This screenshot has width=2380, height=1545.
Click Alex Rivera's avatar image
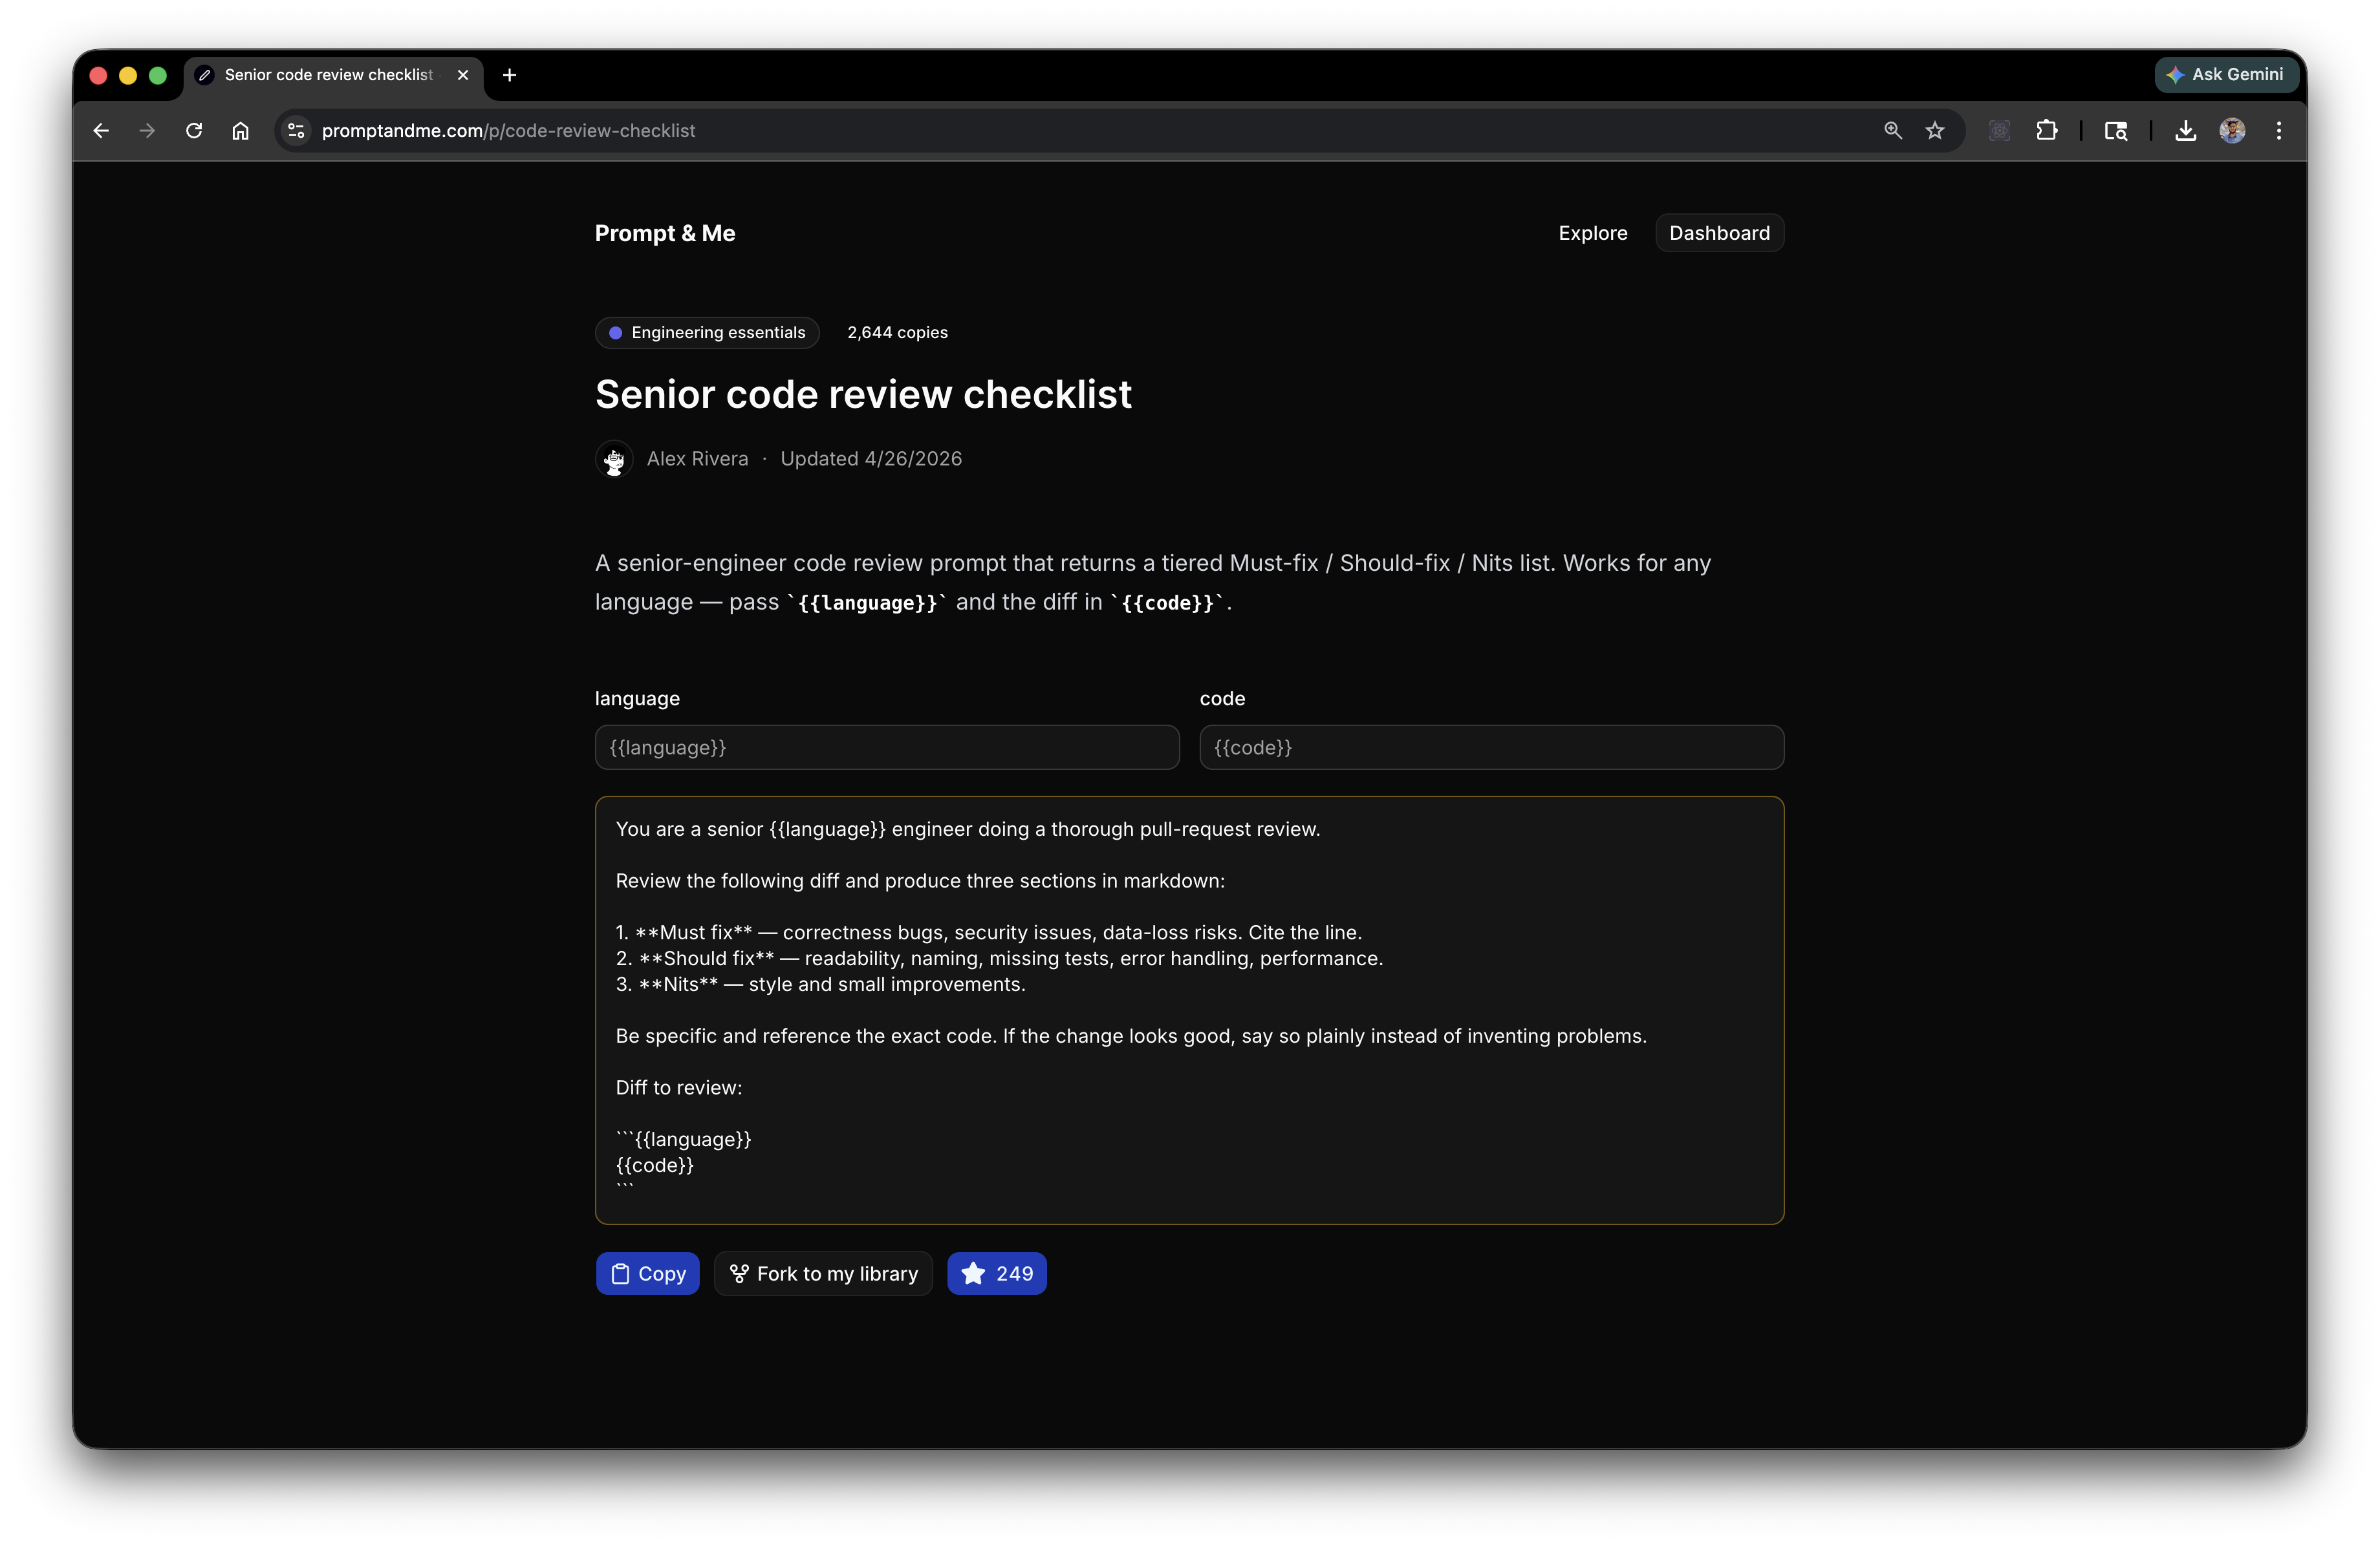[614, 460]
